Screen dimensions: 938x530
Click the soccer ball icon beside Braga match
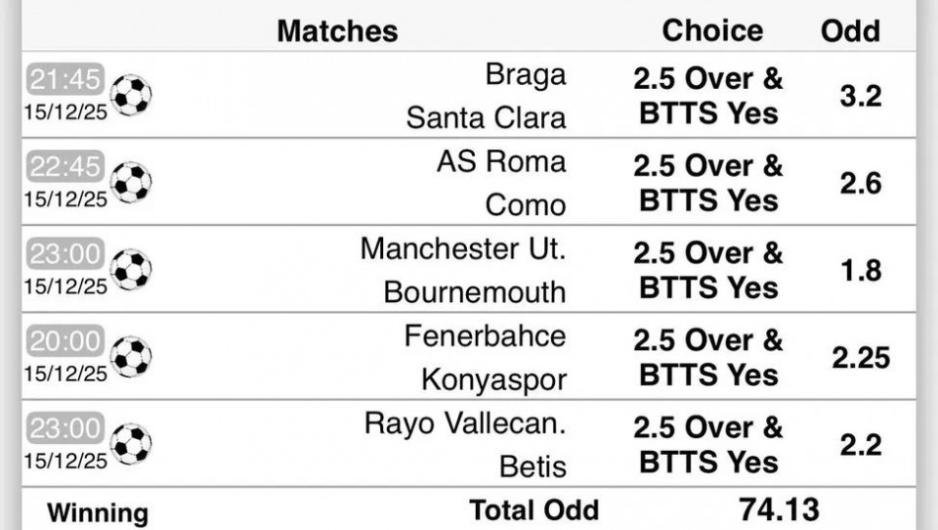coord(131,95)
